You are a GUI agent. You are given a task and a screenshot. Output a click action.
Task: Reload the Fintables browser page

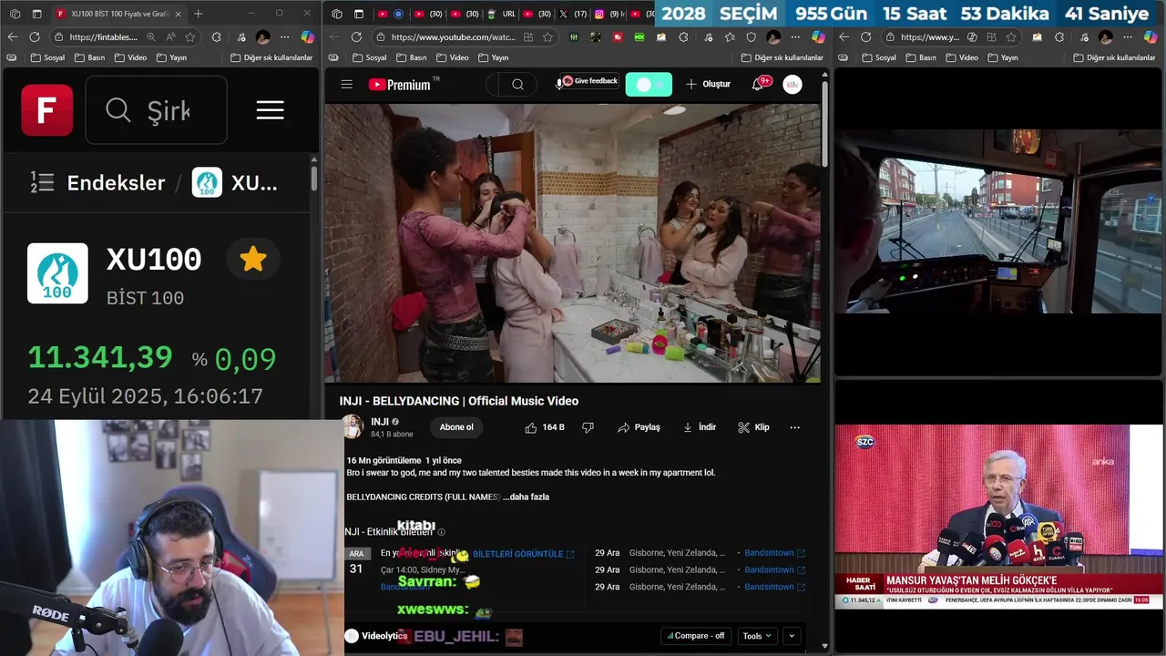pos(35,37)
